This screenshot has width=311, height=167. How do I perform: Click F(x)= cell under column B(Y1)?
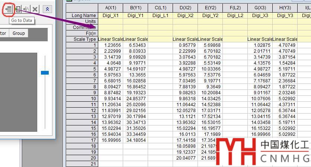[x=136, y=33]
